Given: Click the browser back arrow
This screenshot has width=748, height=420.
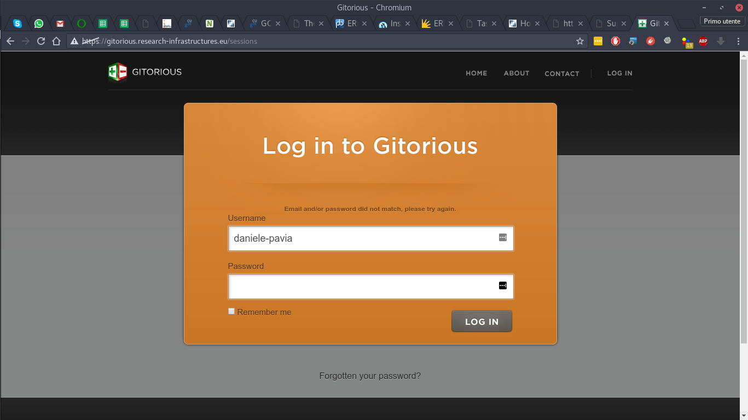Looking at the screenshot, I should pyautogui.click(x=10, y=41).
